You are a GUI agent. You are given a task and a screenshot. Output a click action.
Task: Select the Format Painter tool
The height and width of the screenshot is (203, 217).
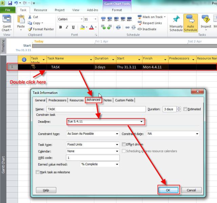[41, 29]
